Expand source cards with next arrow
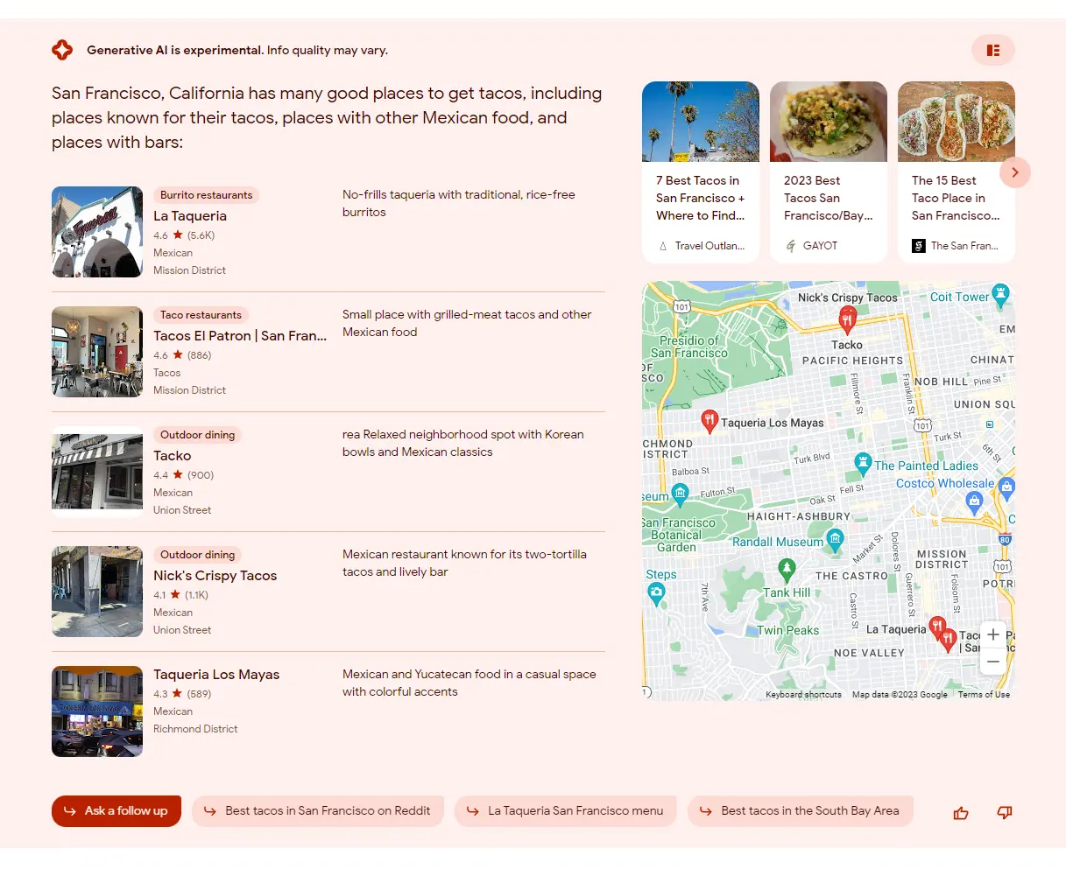This screenshot has width=1066, height=869. (1014, 172)
